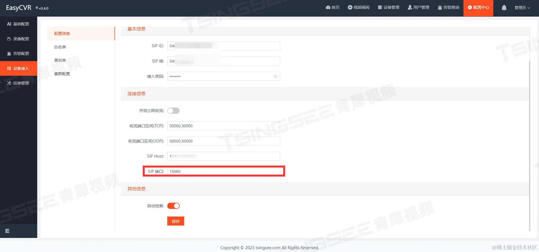Toggle the 开启公网收流 switch

click(173, 111)
